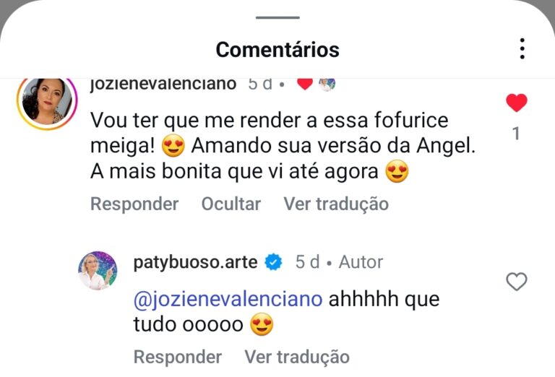View likes count on the first comment
The image size is (555, 377).
click(516, 134)
